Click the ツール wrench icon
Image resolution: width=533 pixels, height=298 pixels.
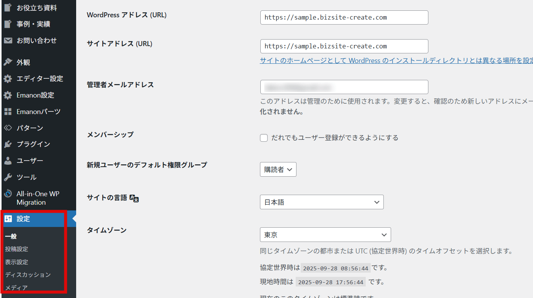point(8,177)
